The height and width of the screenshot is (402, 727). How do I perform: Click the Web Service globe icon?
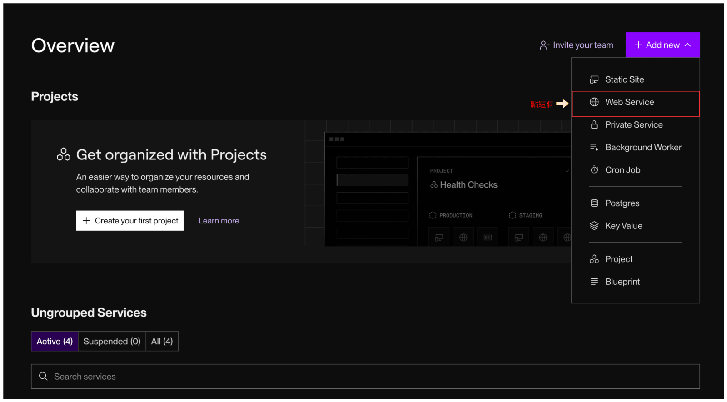coord(594,102)
